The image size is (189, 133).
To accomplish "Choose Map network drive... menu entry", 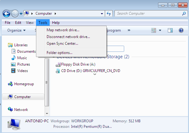I will (x=63, y=30).
